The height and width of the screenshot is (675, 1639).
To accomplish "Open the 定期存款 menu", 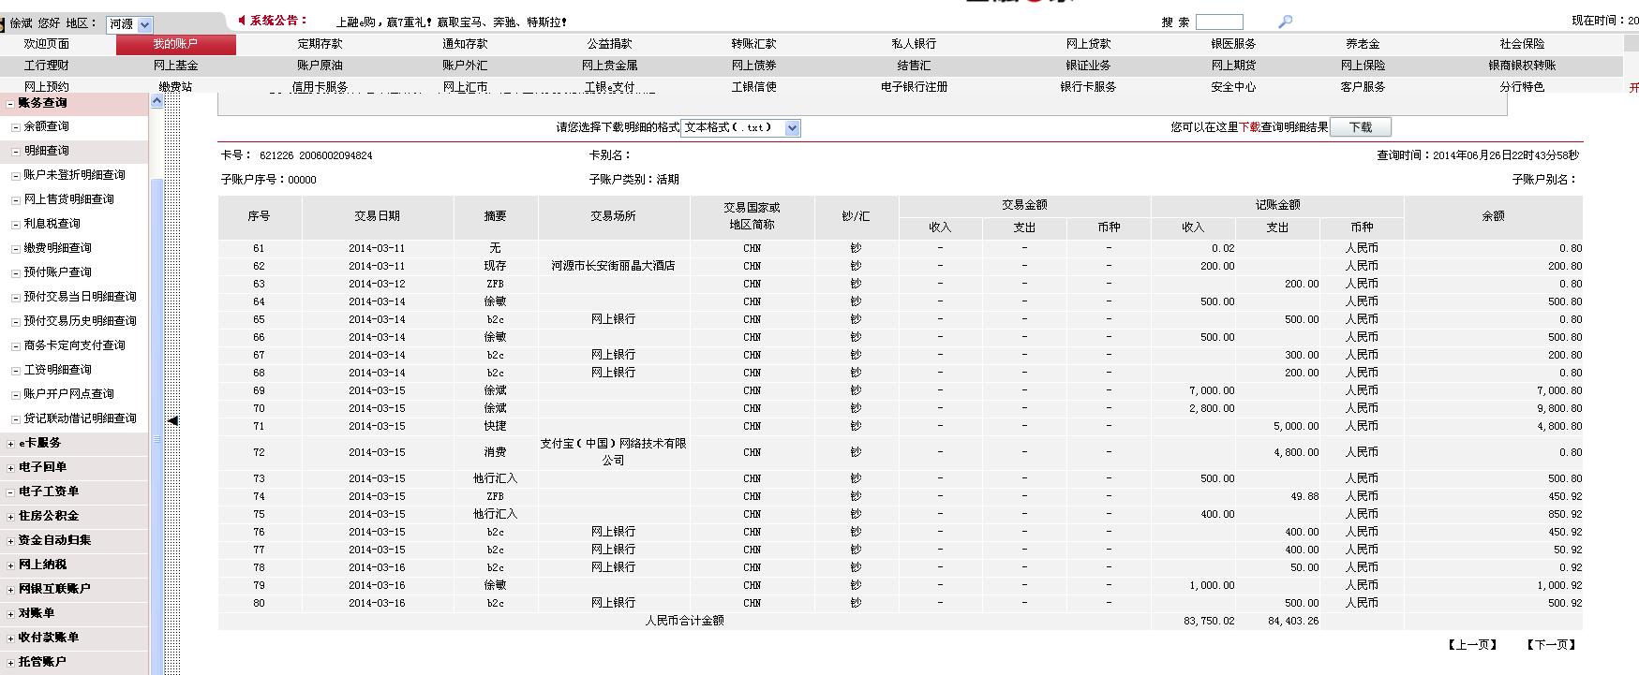I will (320, 44).
